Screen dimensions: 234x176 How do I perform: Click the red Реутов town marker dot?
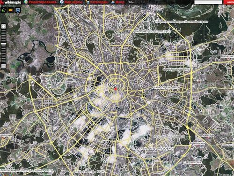tap(199, 82)
